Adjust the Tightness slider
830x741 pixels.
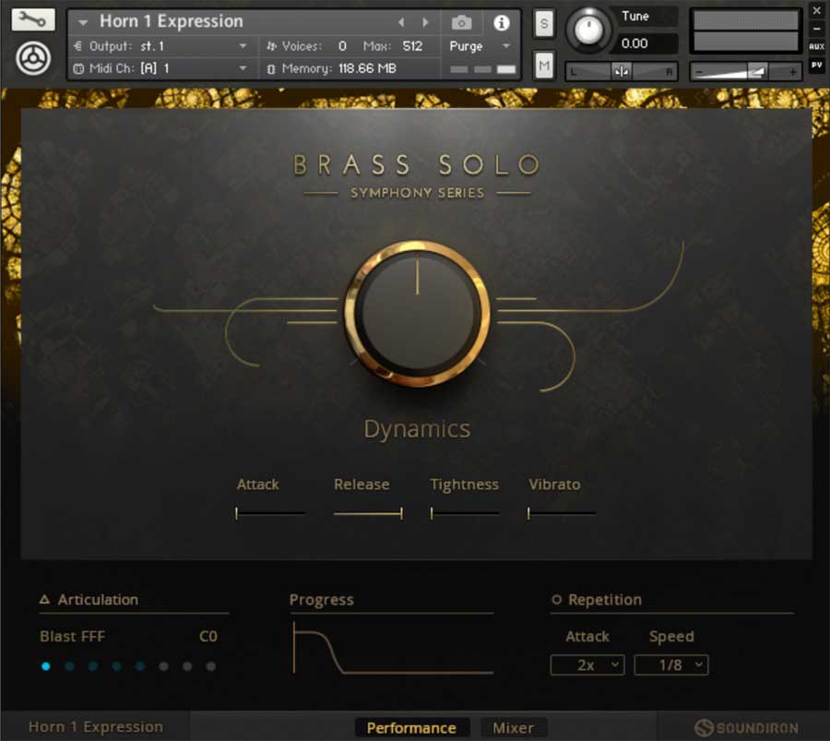pos(466,513)
